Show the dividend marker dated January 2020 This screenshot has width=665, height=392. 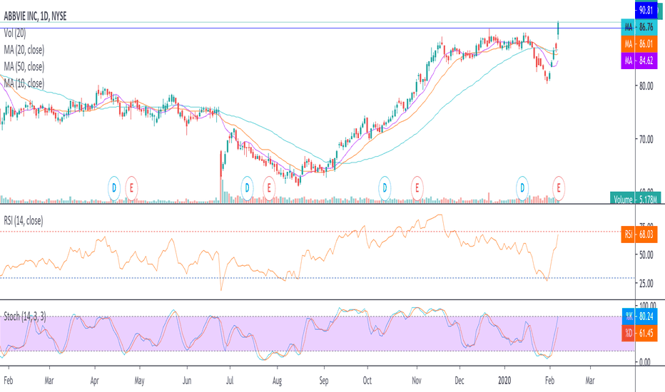[522, 187]
